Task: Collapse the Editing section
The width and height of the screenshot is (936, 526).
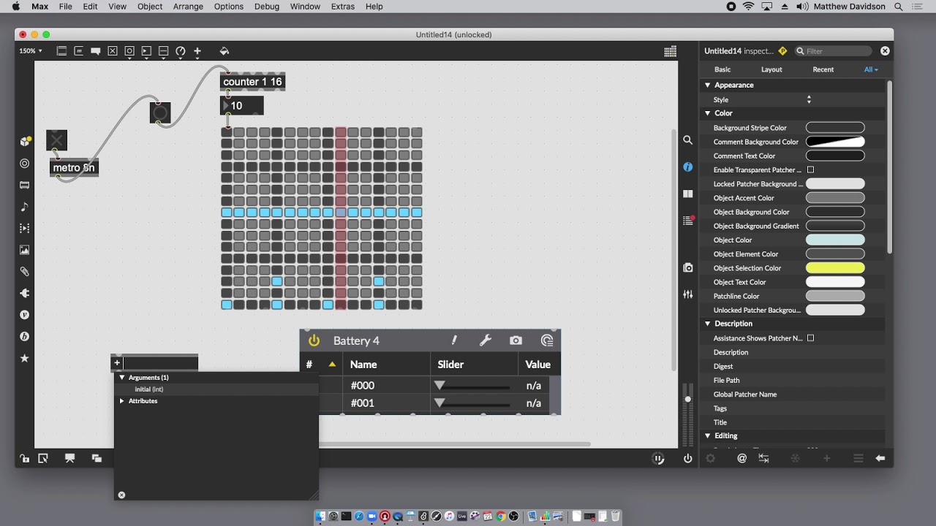Action: pos(708,436)
